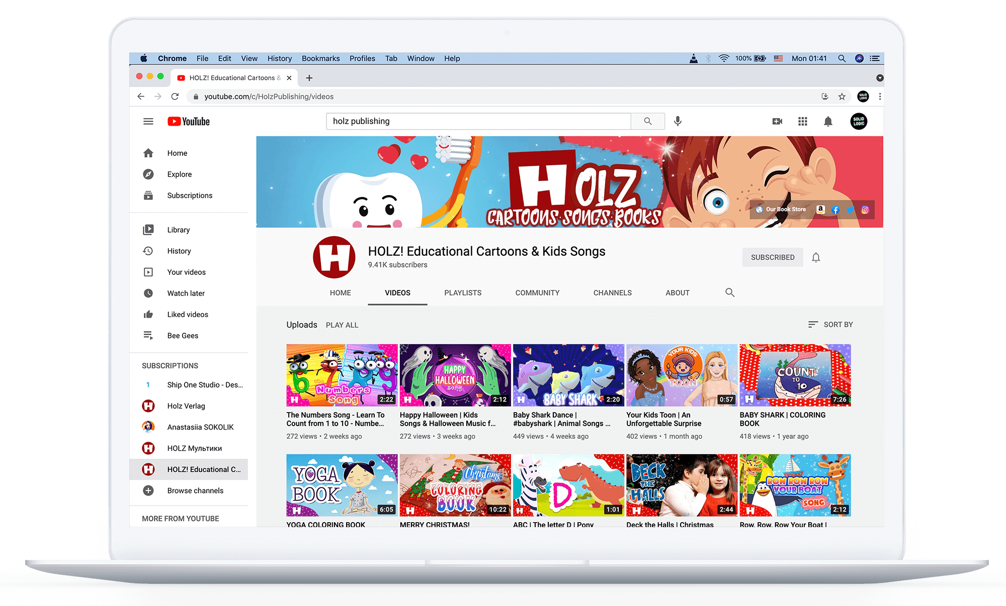Open Liked videos in sidebar
Image resolution: width=1006 pixels, height=606 pixels.
189,314
